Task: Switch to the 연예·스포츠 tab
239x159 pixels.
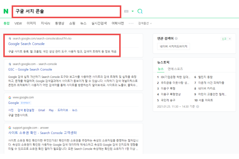Action: click(175, 69)
